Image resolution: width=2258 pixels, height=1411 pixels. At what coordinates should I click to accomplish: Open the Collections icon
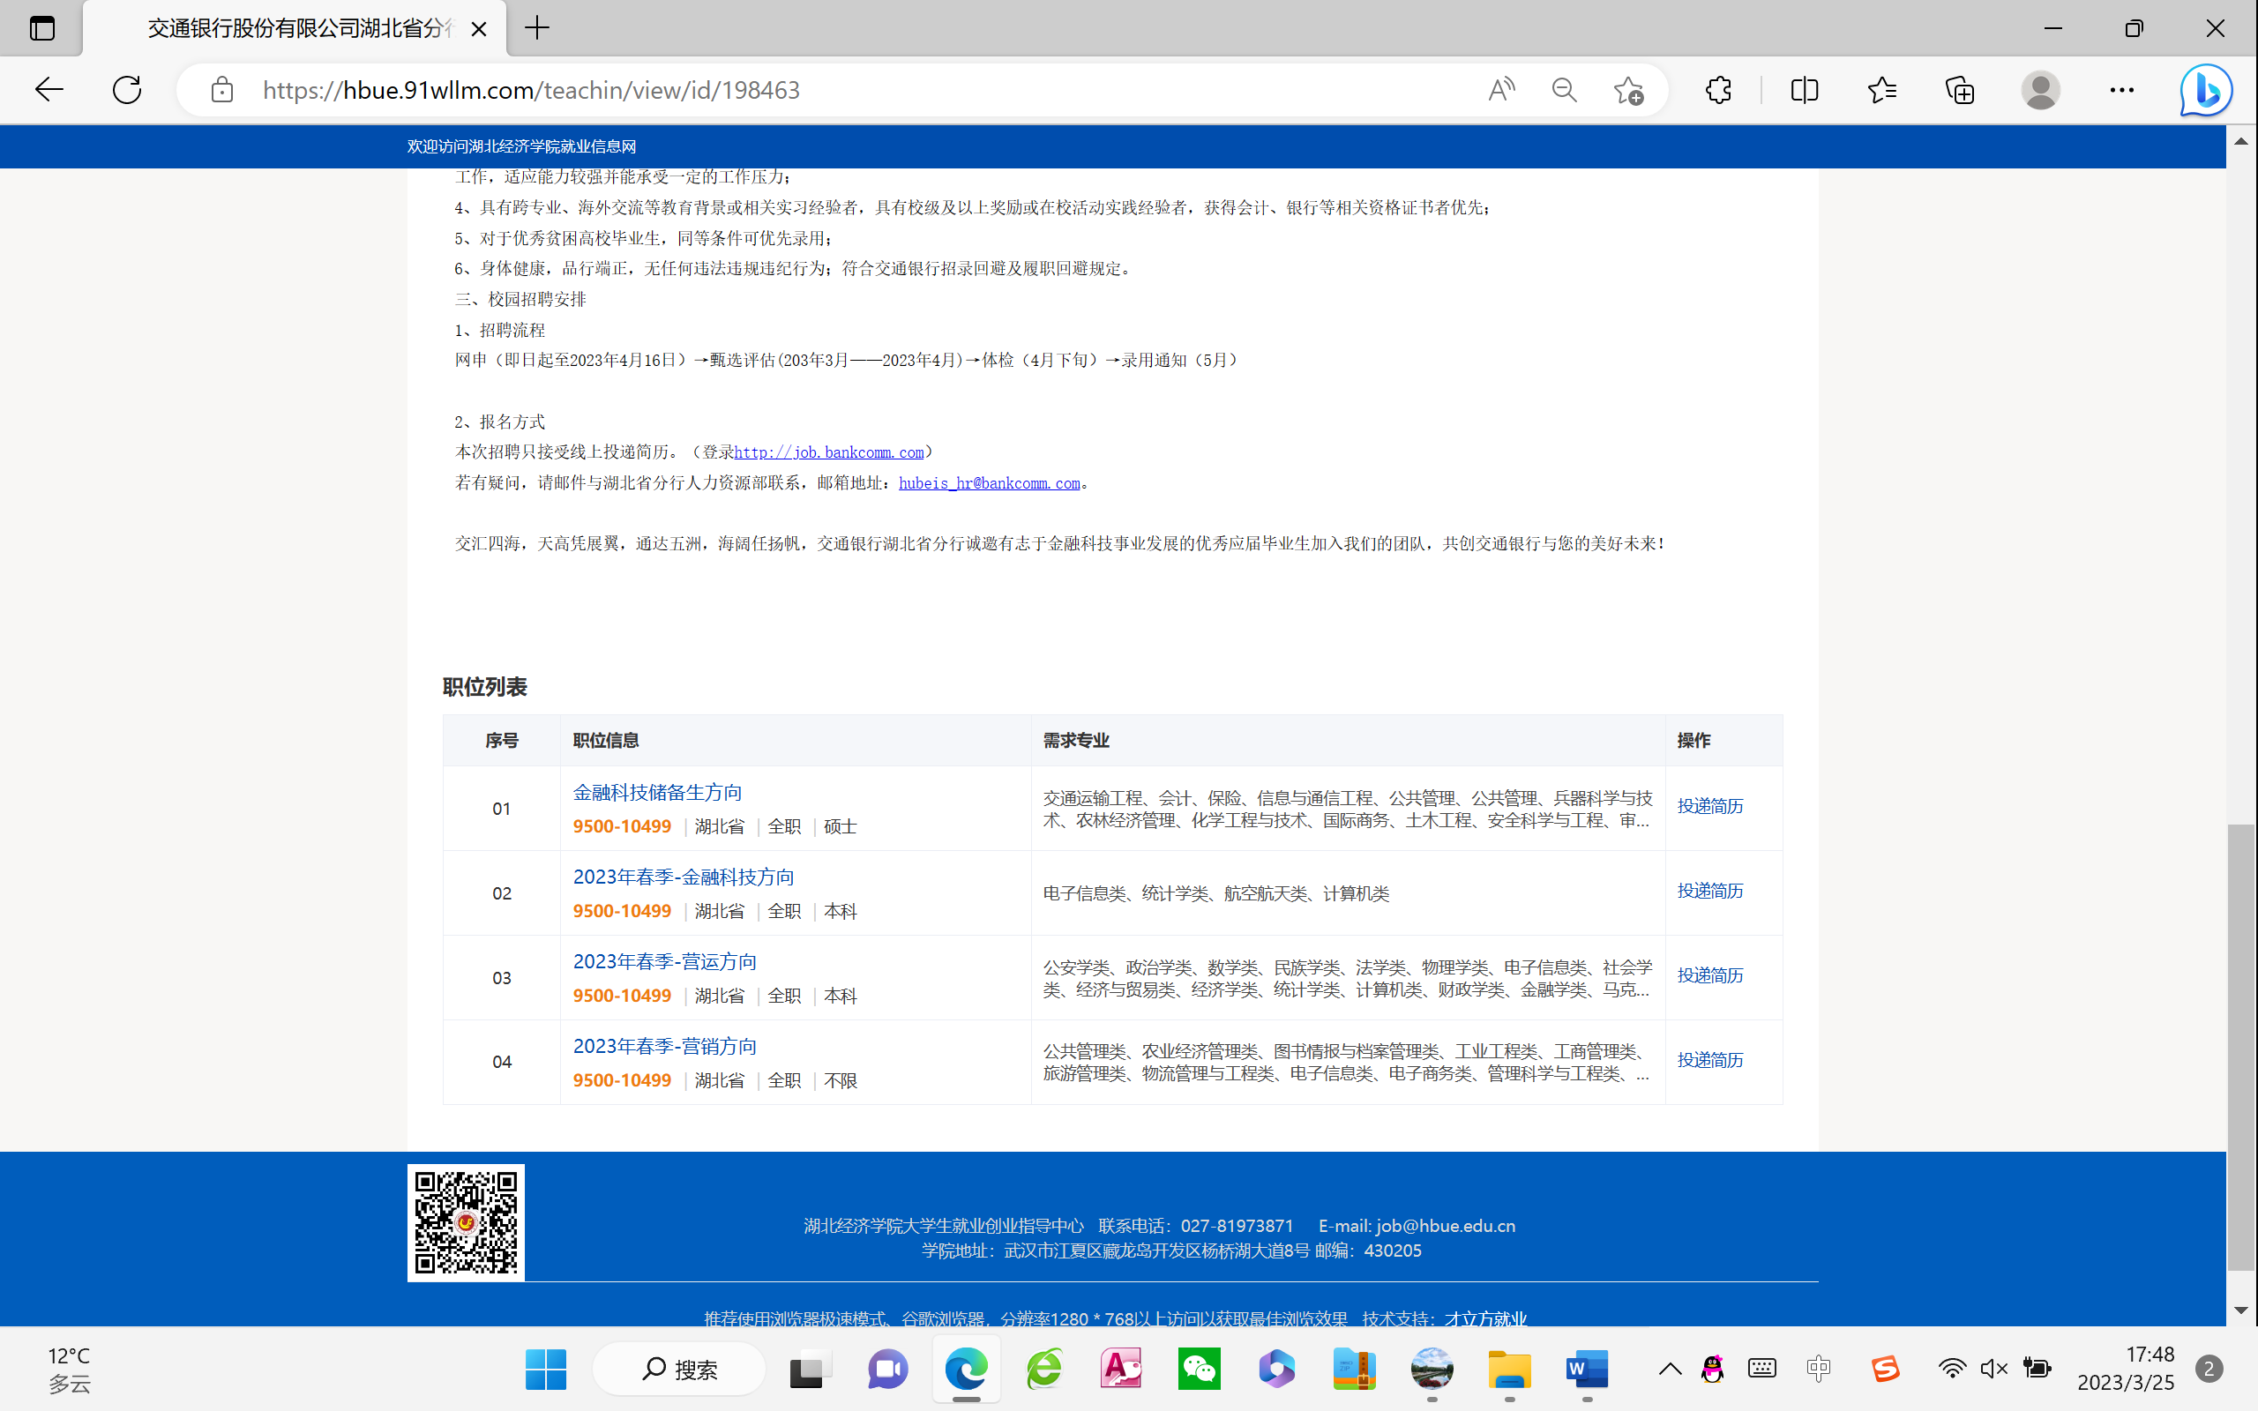click(x=1959, y=91)
